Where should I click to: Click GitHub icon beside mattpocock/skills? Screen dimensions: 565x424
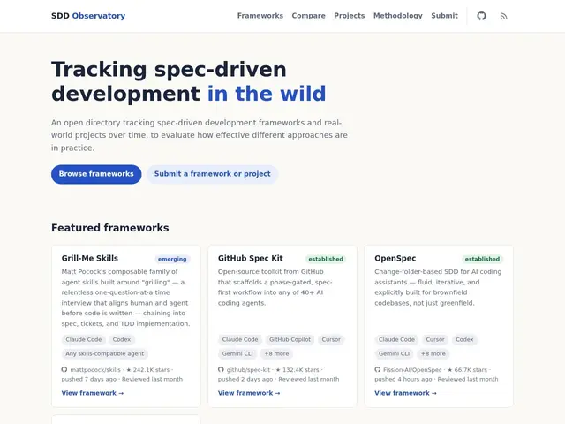64,369
